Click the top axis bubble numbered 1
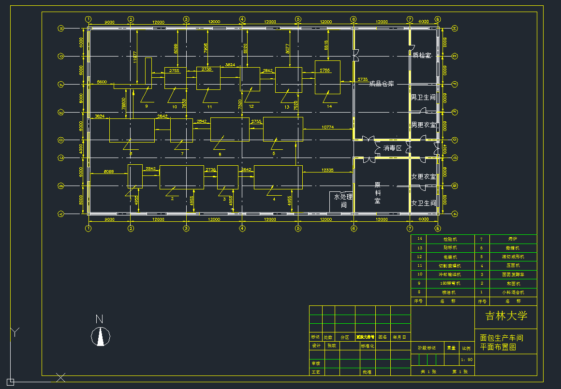Image resolution: width=561 pixels, height=389 pixels. coord(88,19)
